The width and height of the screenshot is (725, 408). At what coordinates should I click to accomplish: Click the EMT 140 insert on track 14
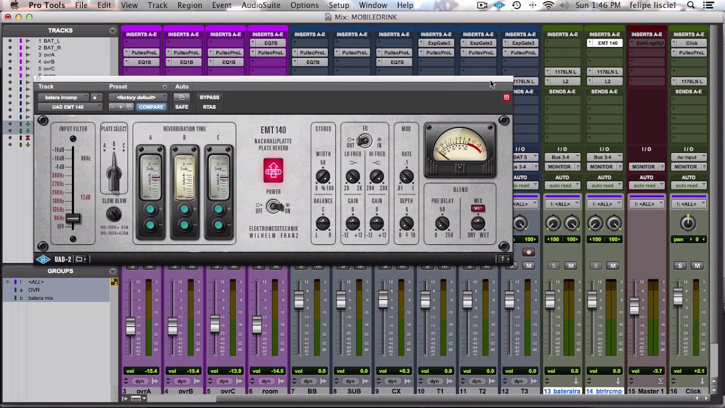604,43
